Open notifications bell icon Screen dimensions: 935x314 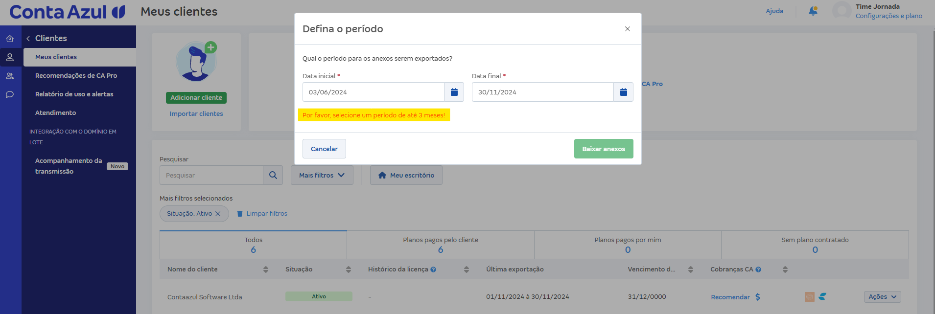click(813, 11)
